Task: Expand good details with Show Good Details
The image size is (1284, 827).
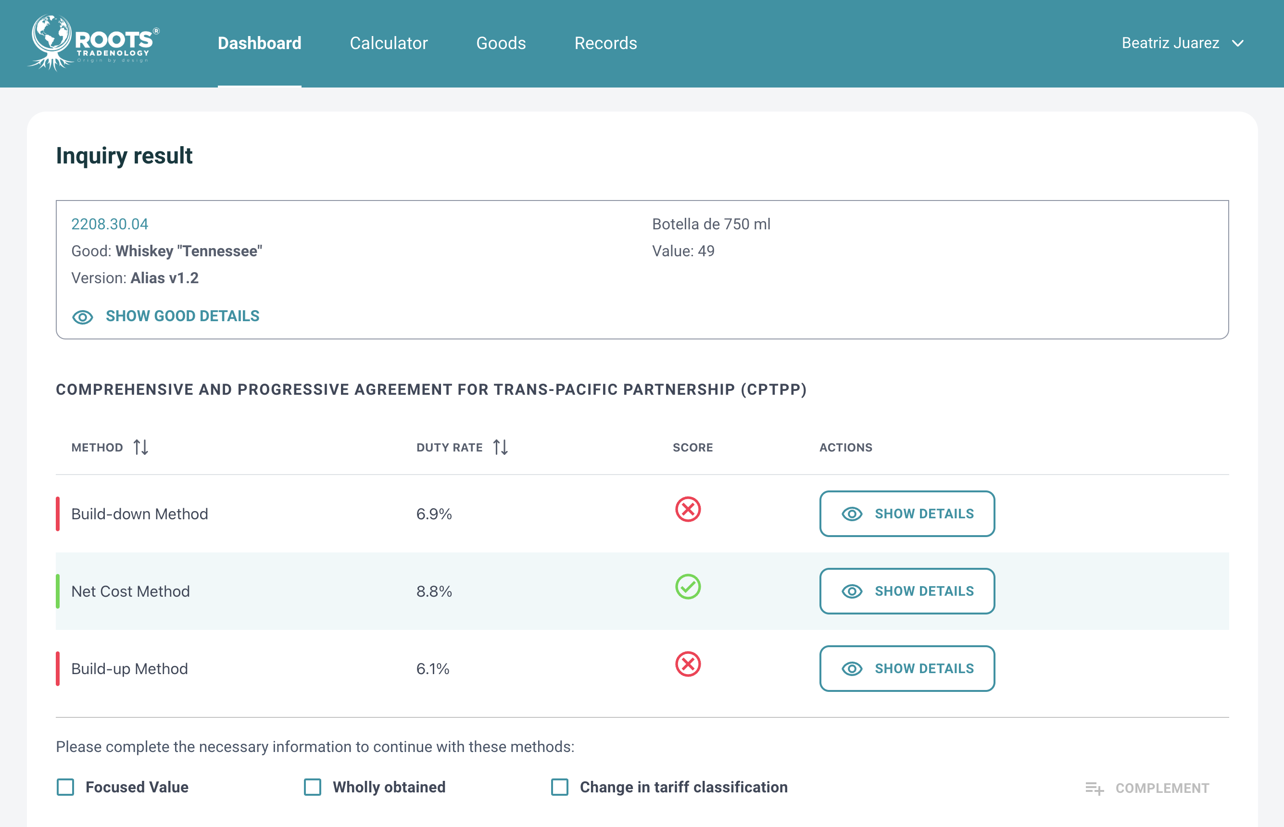Action: point(182,316)
